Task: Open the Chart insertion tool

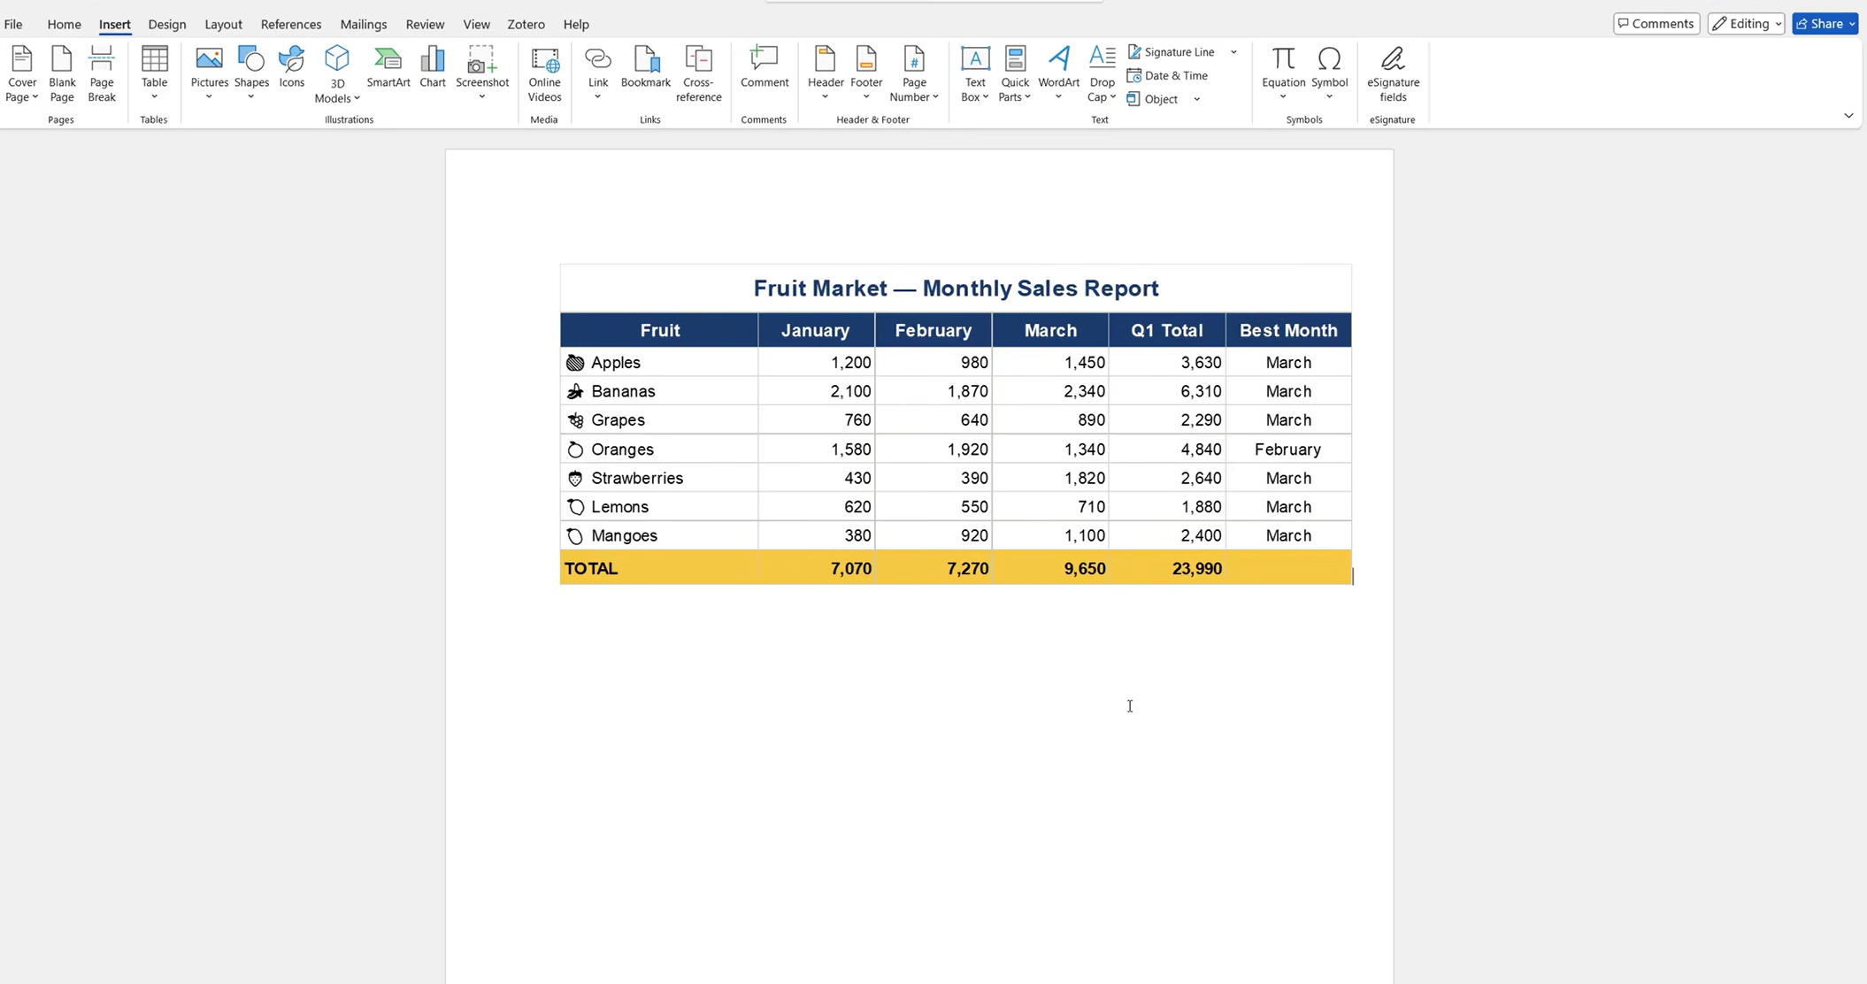Action: (x=433, y=69)
